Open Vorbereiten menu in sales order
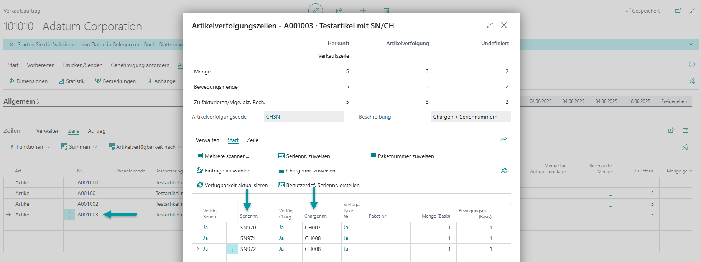 tap(41, 65)
